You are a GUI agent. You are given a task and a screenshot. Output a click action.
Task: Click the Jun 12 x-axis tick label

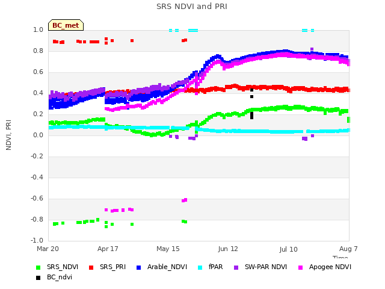[x=228, y=249]
